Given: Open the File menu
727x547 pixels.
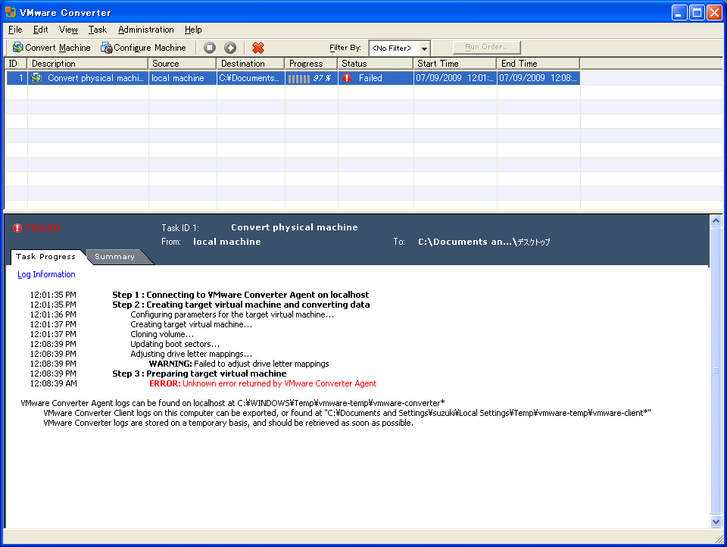Looking at the screenshot, I should (15, 30).
